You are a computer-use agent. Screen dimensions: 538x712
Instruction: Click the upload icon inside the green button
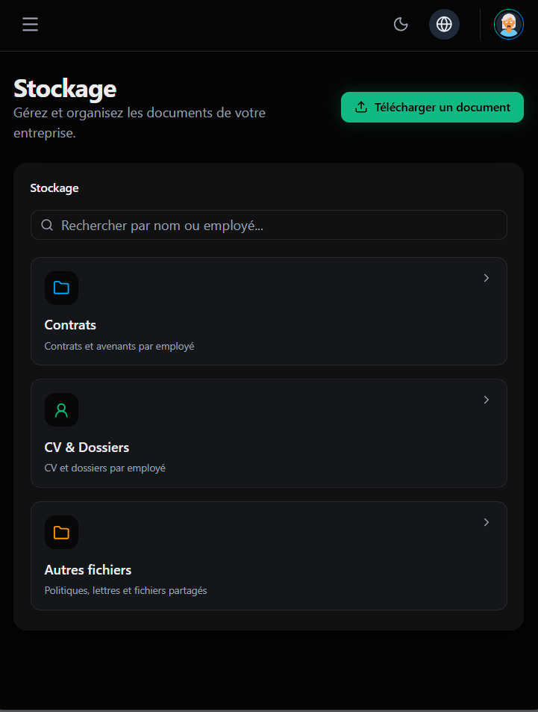pyautogui.click(x=361, y=107)
